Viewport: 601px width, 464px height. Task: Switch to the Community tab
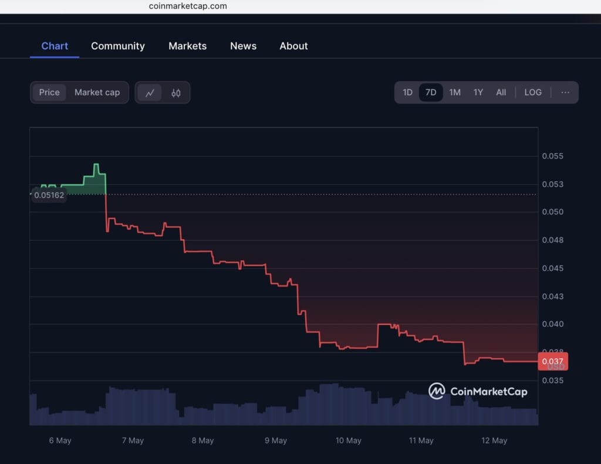click(x=117, y=46)
